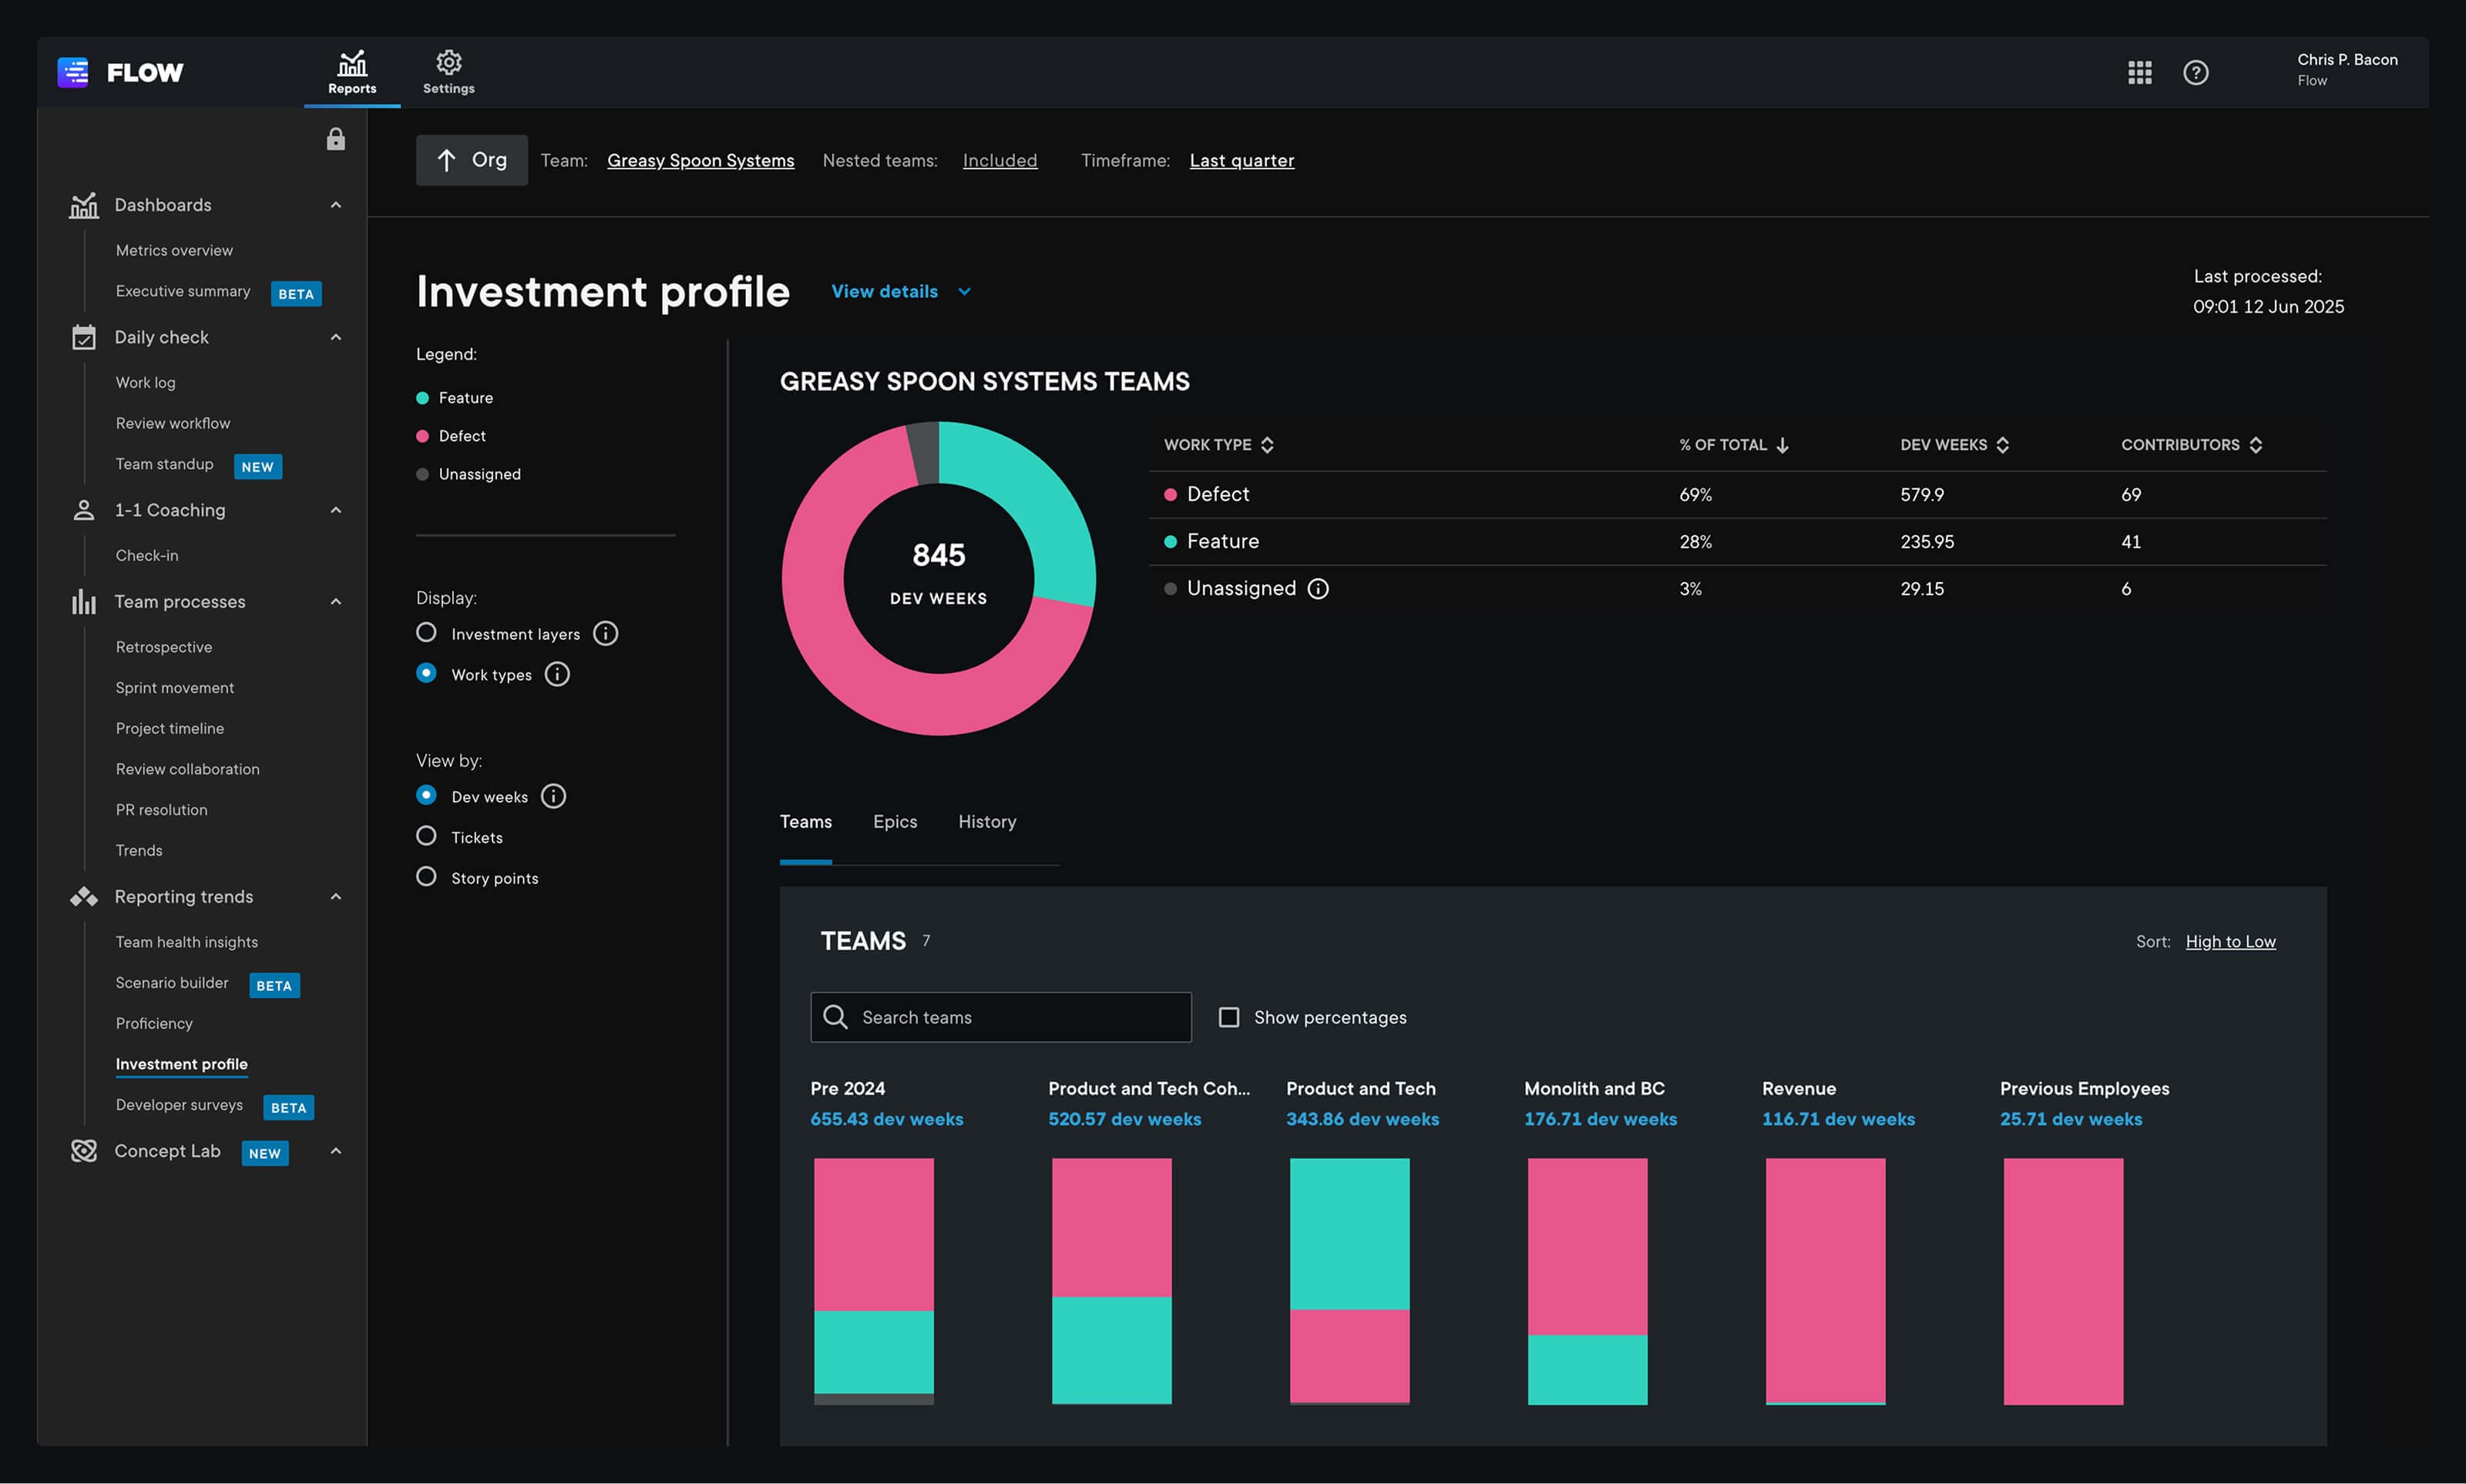
Task: Click the Flow logo icon
Action: pos(73,72)
